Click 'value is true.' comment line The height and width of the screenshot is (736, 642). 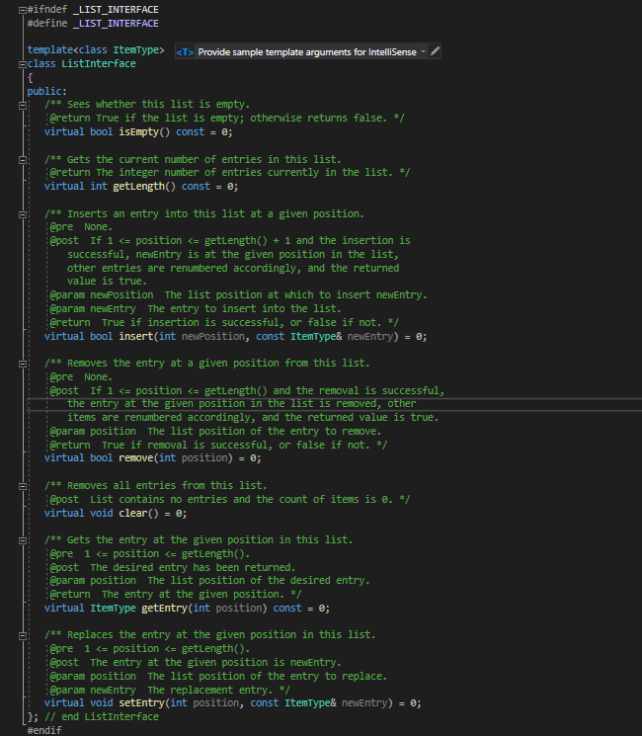tap(107, 281)
